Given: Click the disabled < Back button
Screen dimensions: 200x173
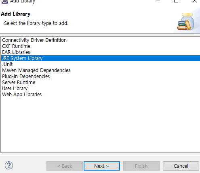Looking at the screenshot, I should click(65, 166).
